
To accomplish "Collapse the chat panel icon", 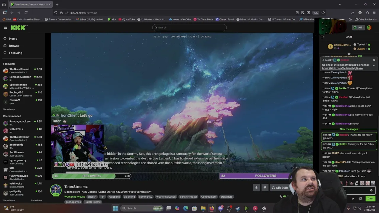I will pyautogui.click(x=322, y=37).
